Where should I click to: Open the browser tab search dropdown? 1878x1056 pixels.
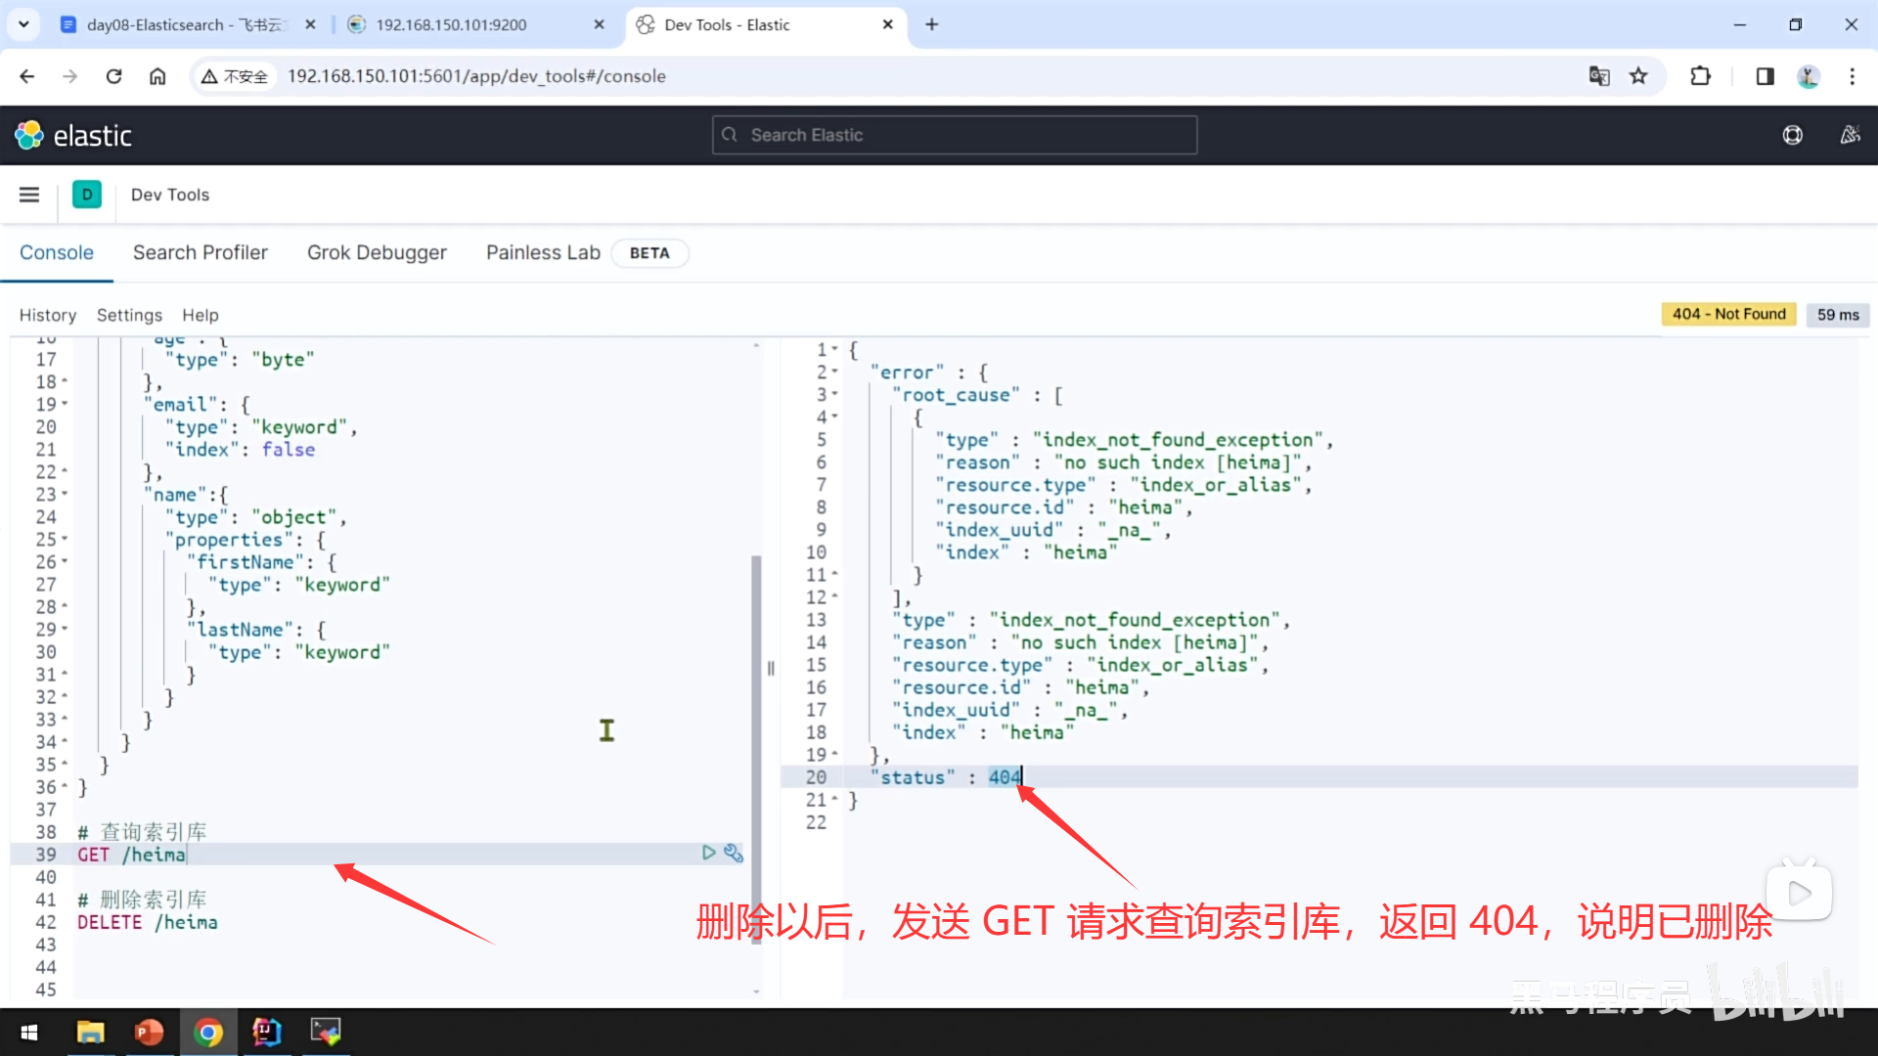pos(23,24)
